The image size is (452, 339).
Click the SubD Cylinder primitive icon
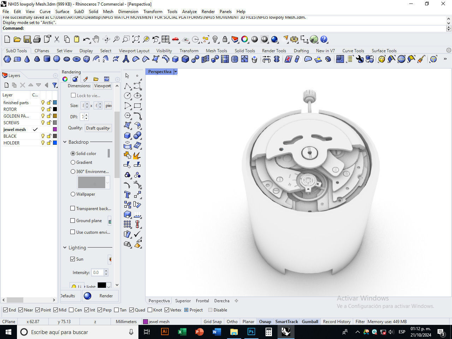coord(47,59)
